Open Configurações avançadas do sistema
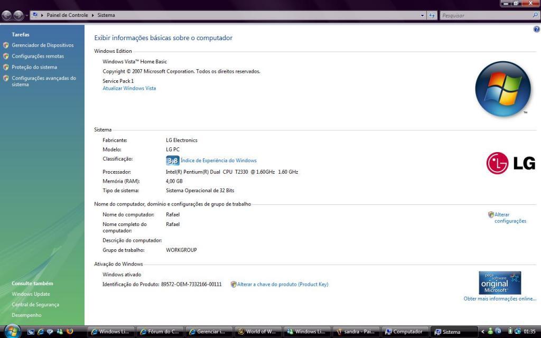The width and height of the screenshot is (541, 338). click(x=44, y=81)
